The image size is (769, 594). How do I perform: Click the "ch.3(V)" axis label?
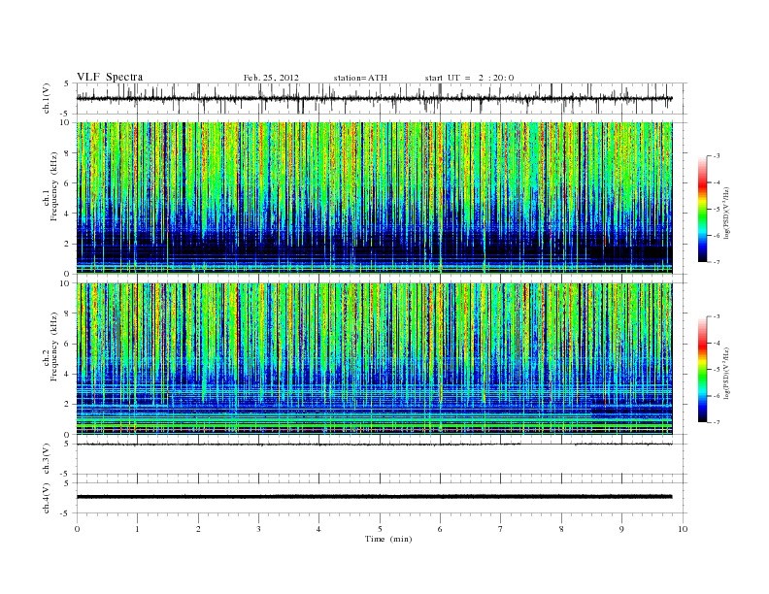47,459
